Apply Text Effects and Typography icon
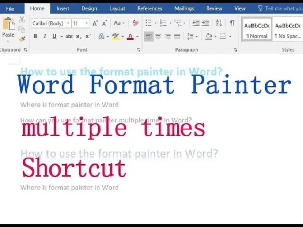Screen dimensions: 303x227 (101, 36)
